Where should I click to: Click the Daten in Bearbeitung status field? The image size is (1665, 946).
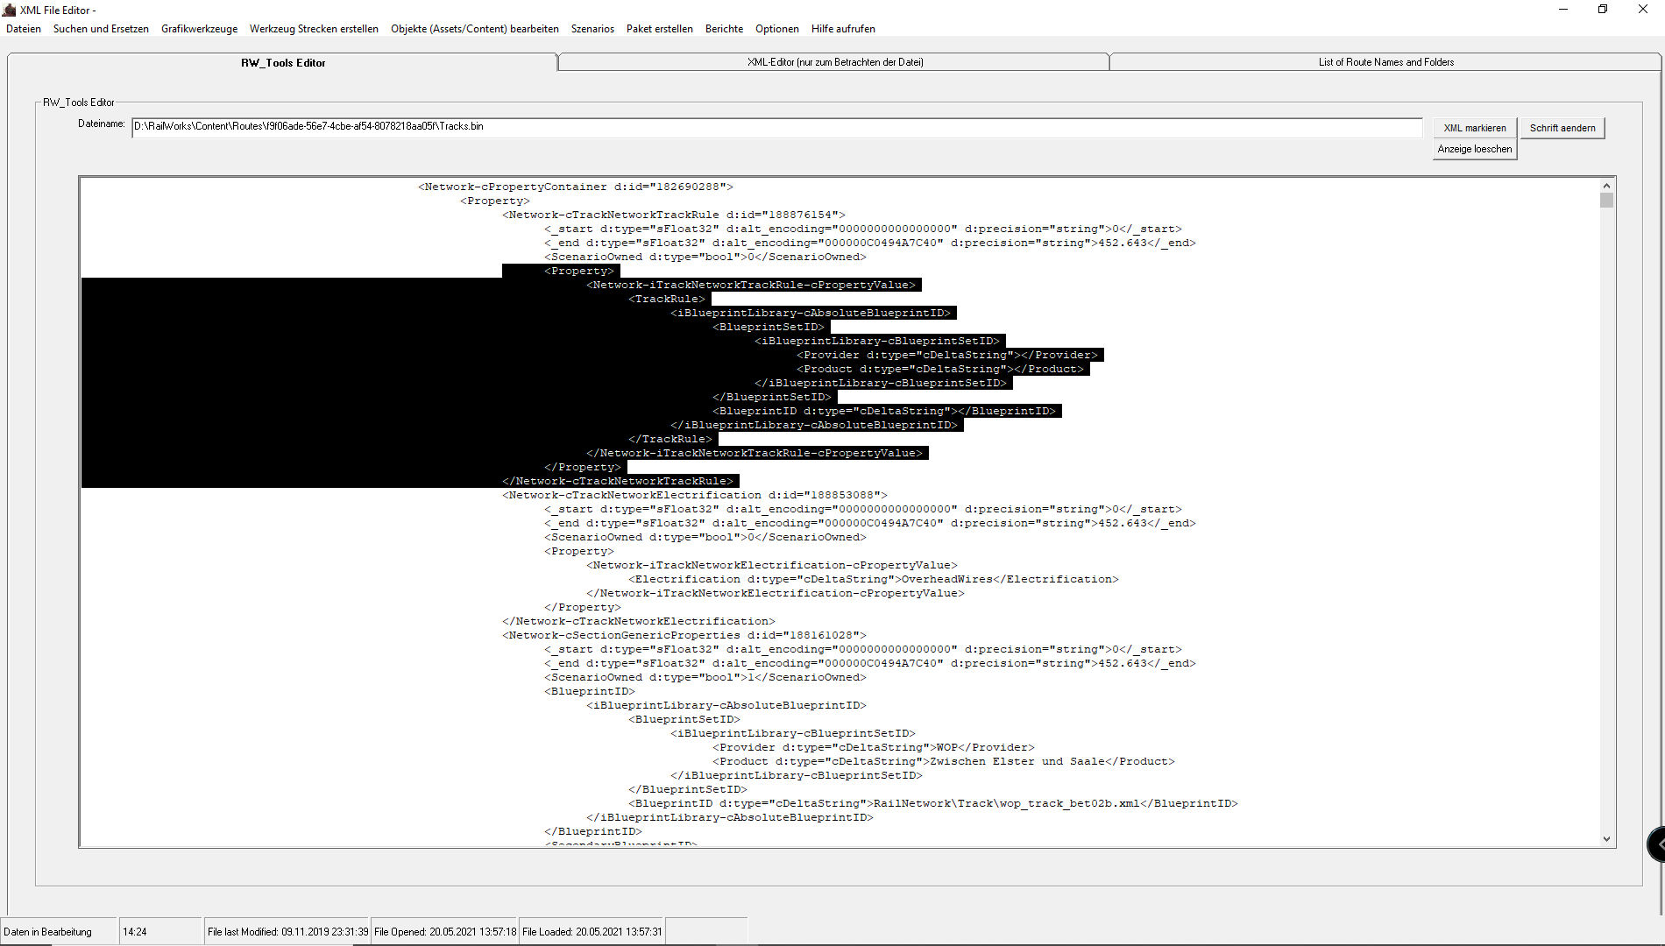pyautogui.click(x=59, y=932)
